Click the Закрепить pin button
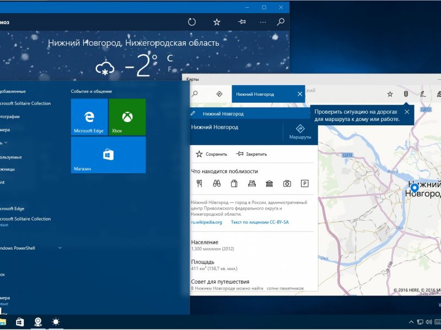The height and width of the screenshot is (330, 441). click(x=251, y=154)
